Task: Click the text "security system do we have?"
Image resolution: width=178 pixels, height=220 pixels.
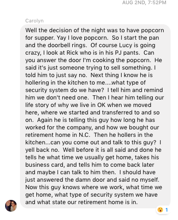Action: pos(64,90)
